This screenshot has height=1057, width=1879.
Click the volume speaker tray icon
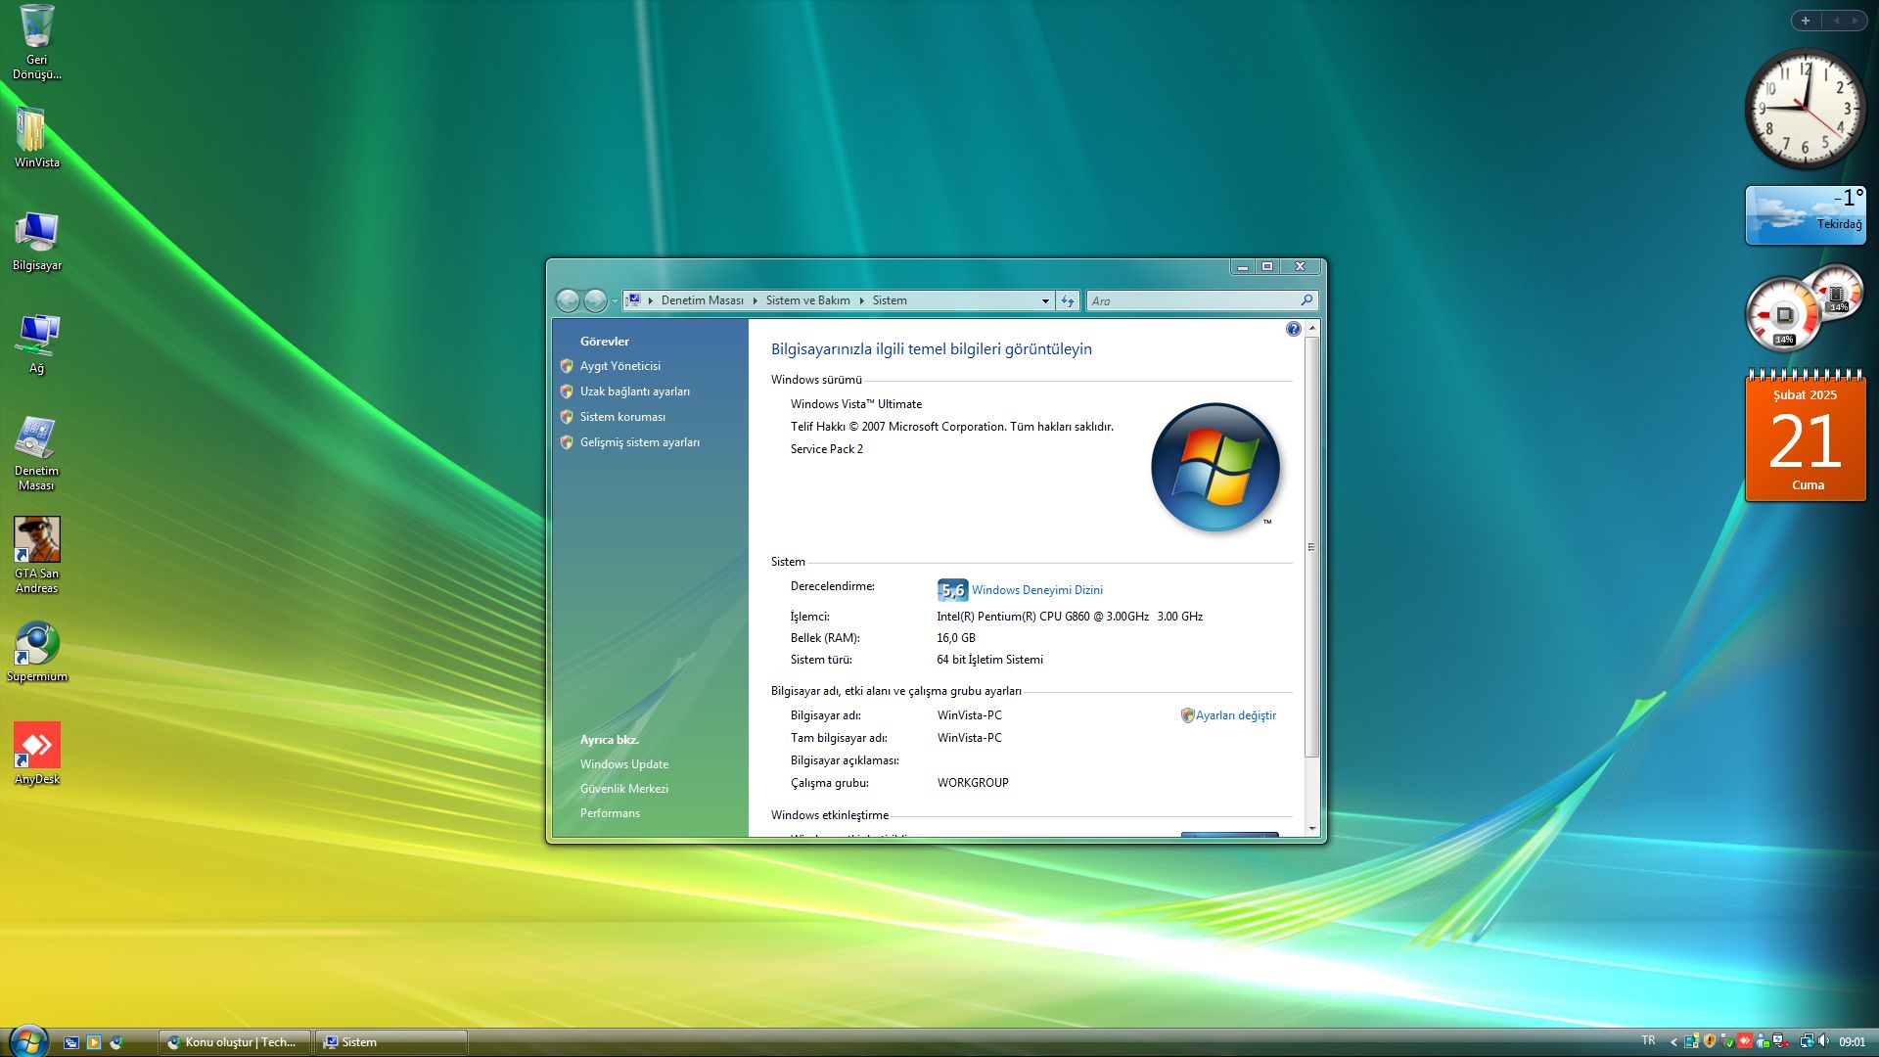point(1823,1041)
